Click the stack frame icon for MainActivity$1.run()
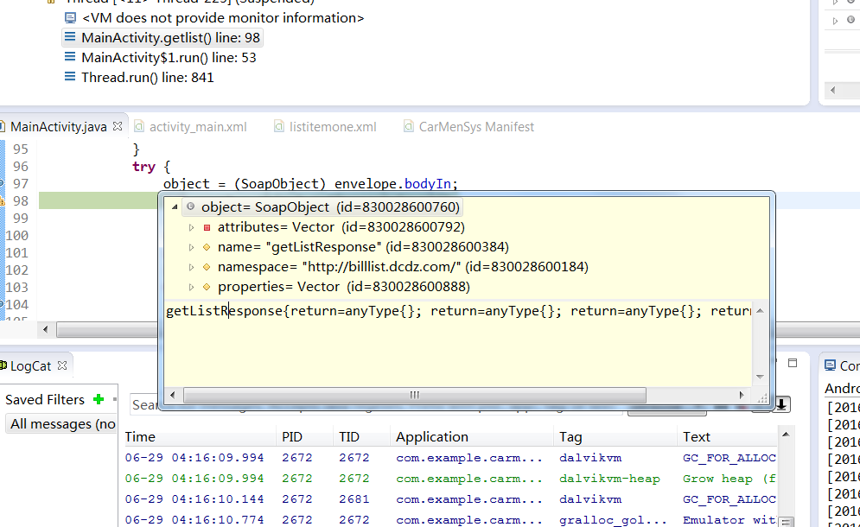Viewport: 860px width, 527px height. [70, 57]
